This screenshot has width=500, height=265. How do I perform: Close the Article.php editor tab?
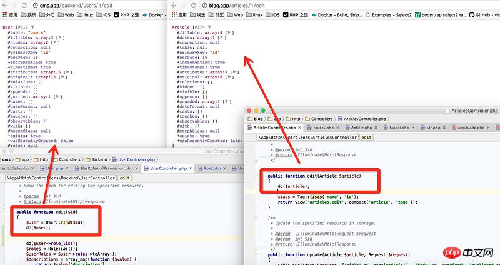pyautogui.click(x=376, y=127)
